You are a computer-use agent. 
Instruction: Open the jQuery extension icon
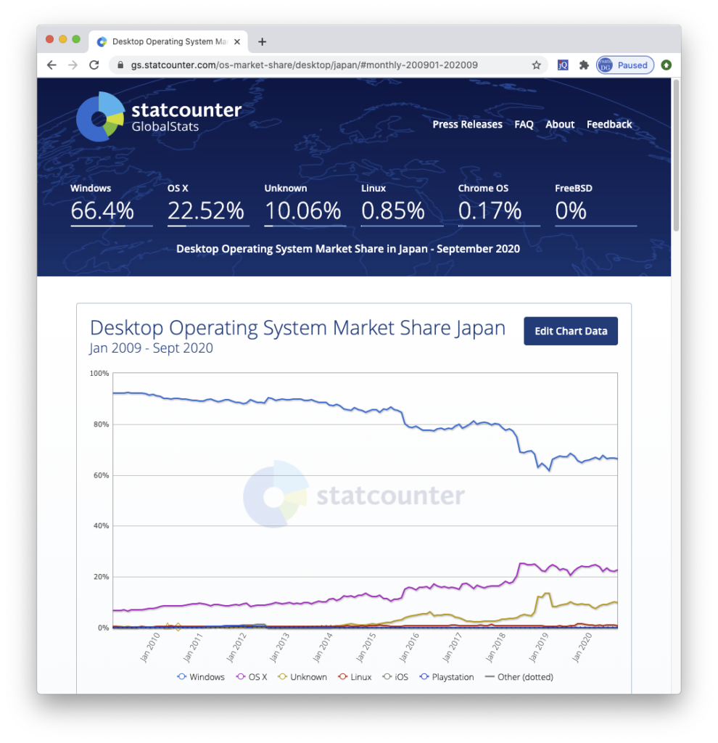pos(563,65)
